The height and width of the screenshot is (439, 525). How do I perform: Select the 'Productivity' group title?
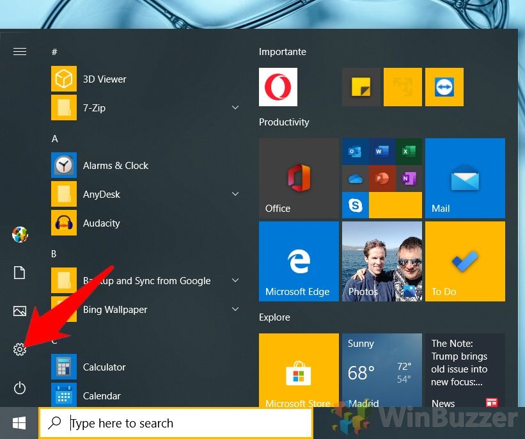[284, 122]
